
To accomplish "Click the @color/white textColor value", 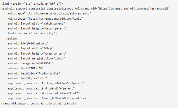I will [x=49, y=73].
